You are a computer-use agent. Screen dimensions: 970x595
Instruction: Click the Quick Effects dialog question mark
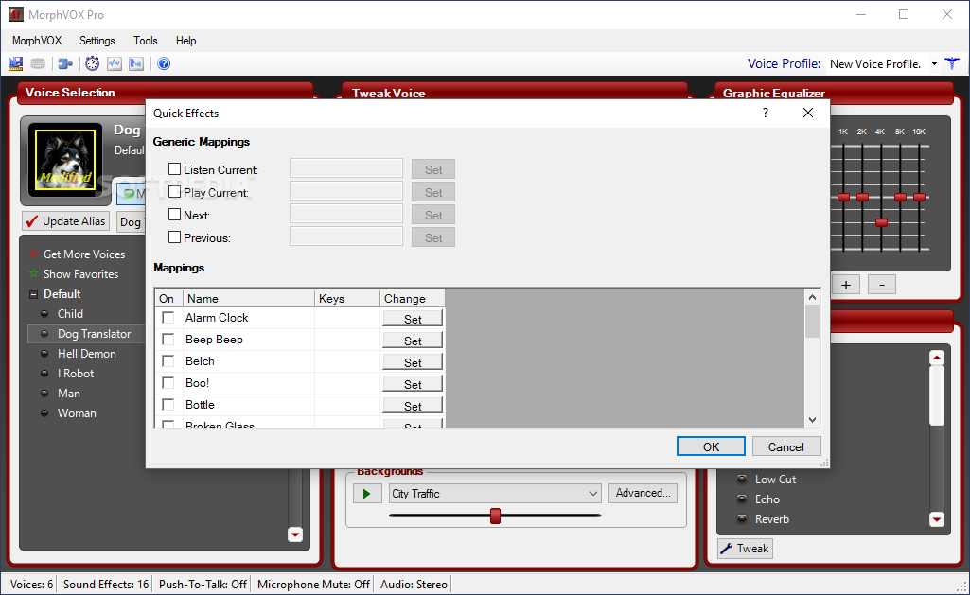766,113
